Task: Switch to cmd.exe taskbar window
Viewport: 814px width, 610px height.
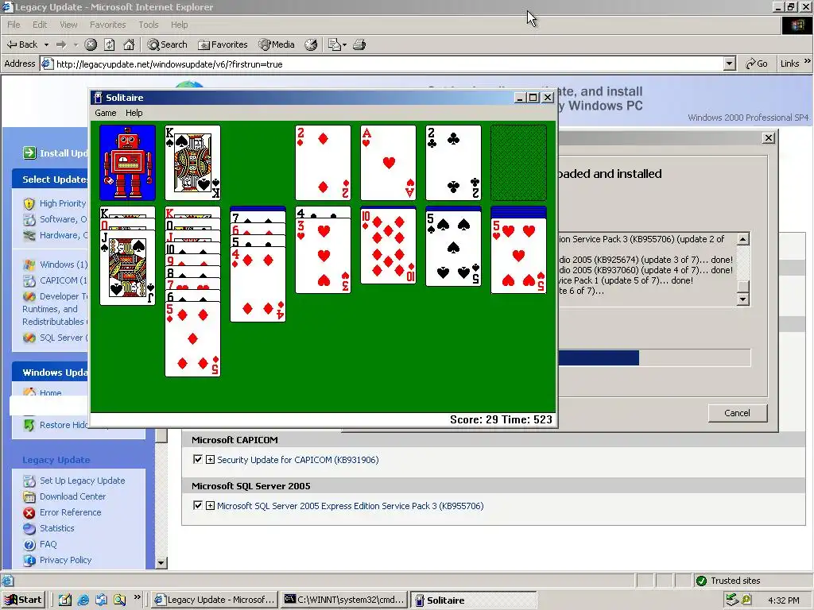Action: click(x=343, y=600)
